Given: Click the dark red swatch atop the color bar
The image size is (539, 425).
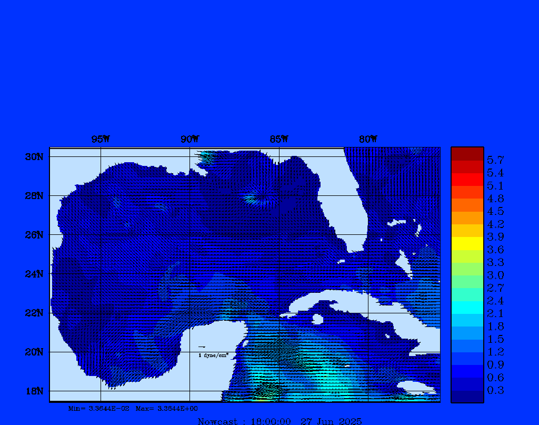Looking at the screenshot, I should pos(467,153).
